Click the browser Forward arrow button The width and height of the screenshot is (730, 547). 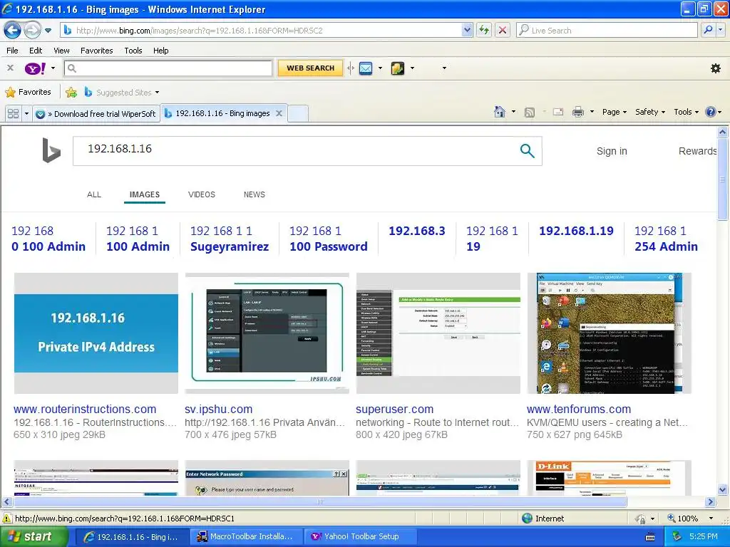[32, 31]
